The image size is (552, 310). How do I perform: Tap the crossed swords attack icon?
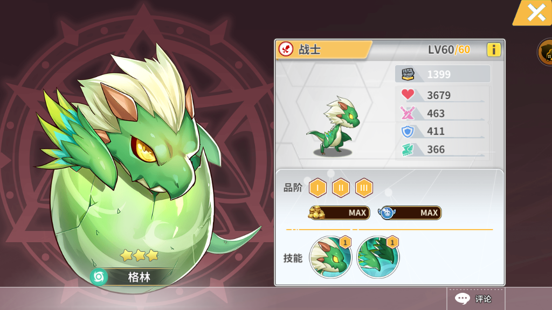(x=408, y=113)
